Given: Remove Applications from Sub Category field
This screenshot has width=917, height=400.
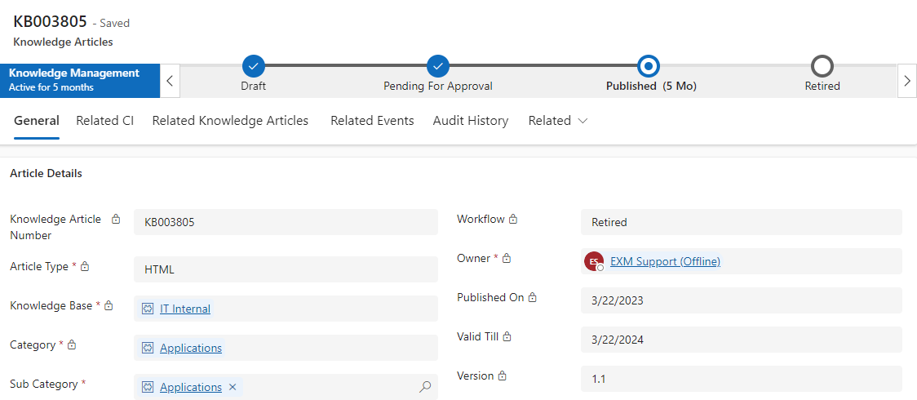Looking at the screenshot, I should pos(233,387).
